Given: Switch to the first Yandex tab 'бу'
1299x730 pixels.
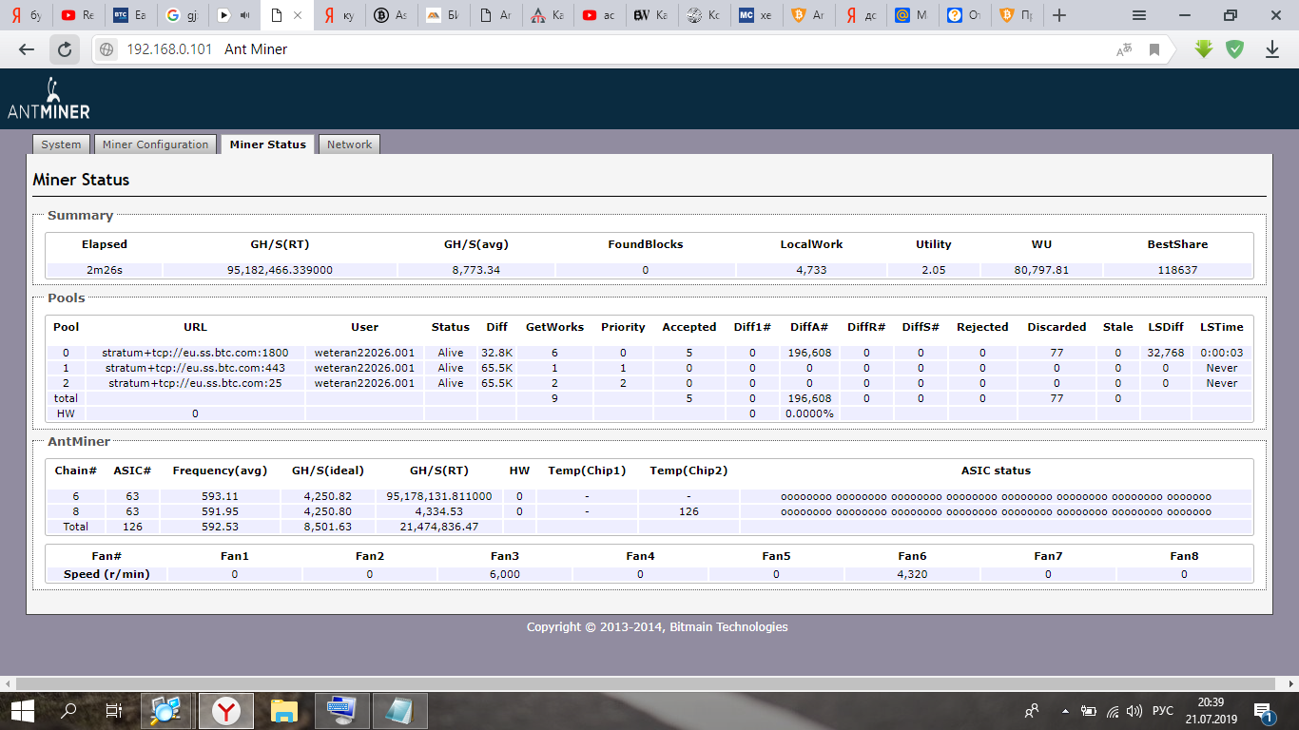Looking at the screenshot, I should (x=25, y=15).
